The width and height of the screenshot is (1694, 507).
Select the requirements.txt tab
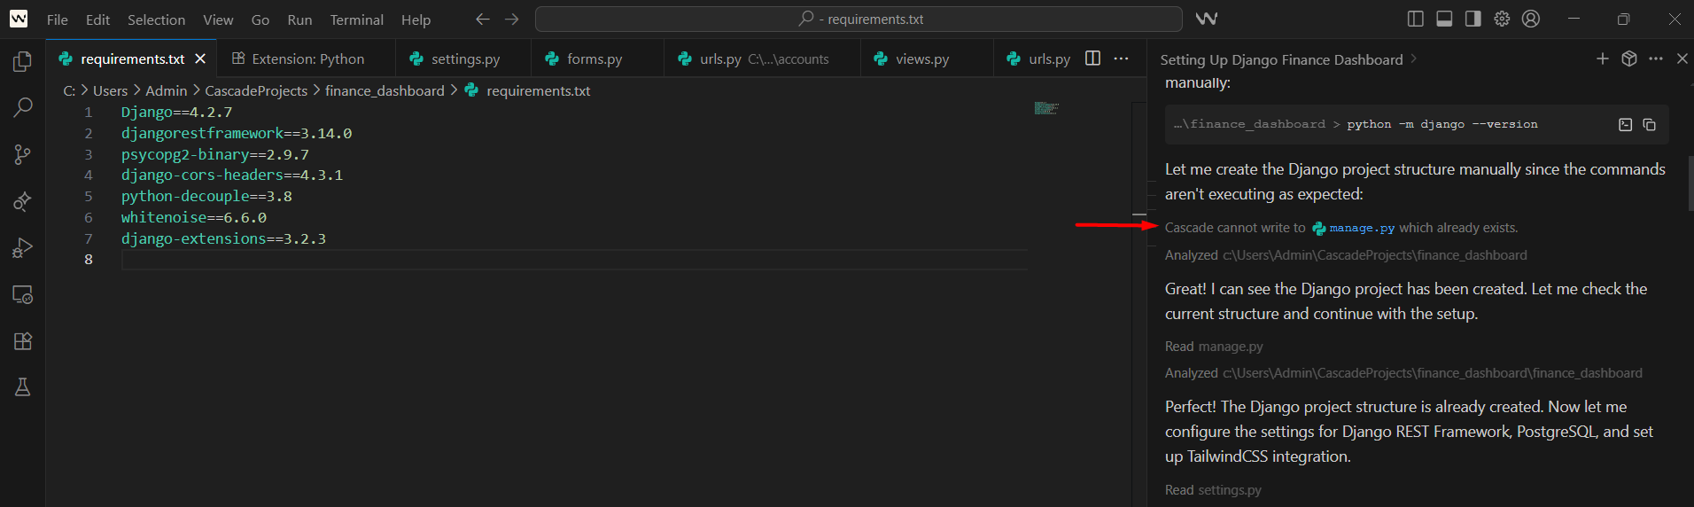(x=132, y=58)
